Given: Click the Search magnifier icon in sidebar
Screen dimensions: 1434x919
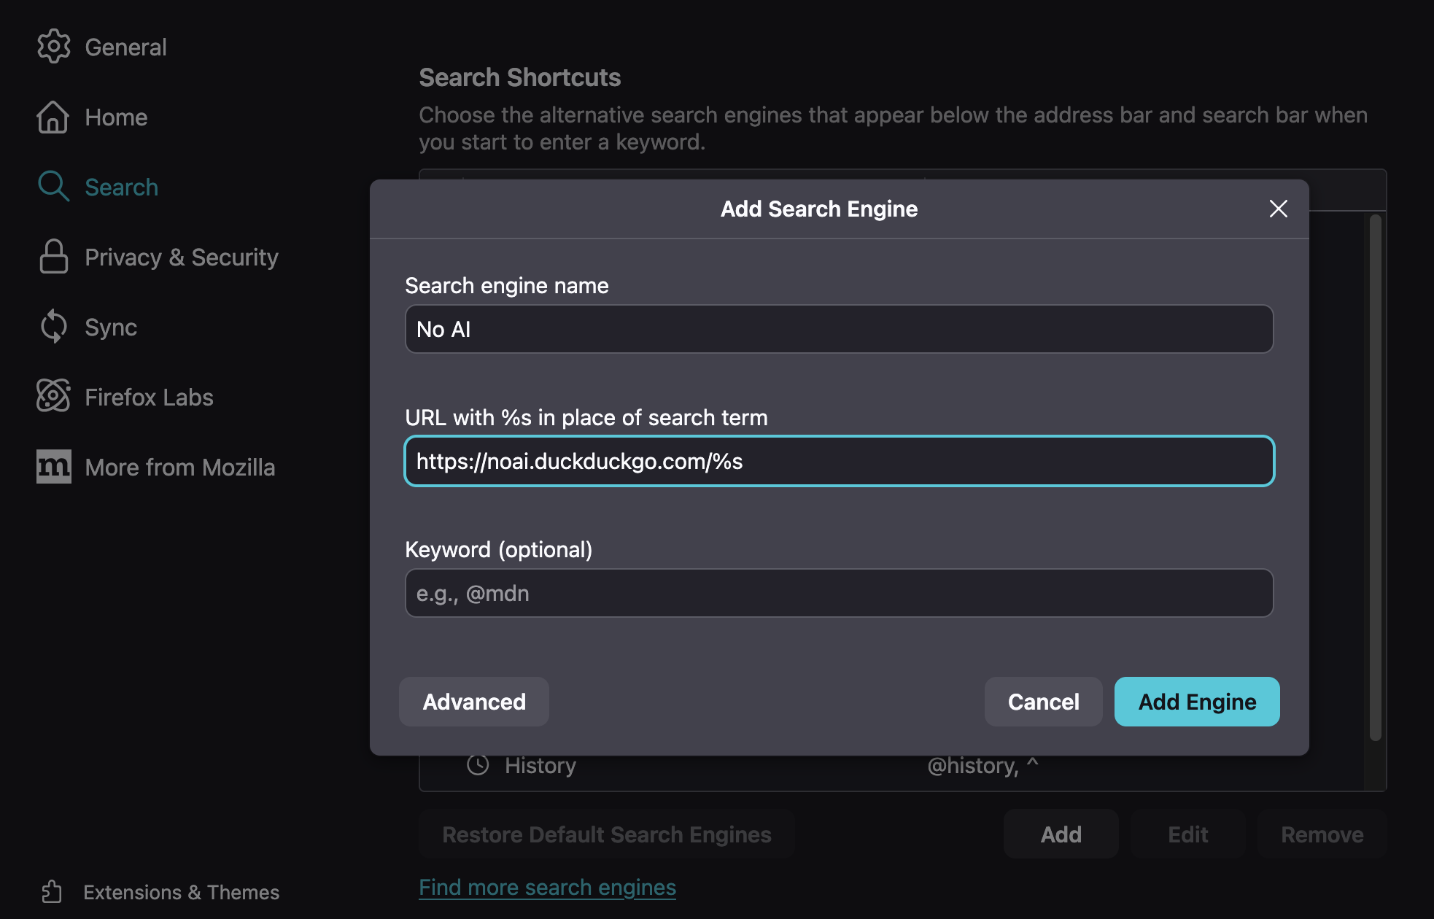Looking at the screenshot, I should click(53, 187).
